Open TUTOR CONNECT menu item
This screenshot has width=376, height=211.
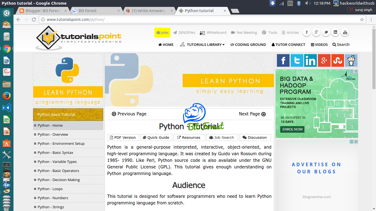(x=288, y=45)
